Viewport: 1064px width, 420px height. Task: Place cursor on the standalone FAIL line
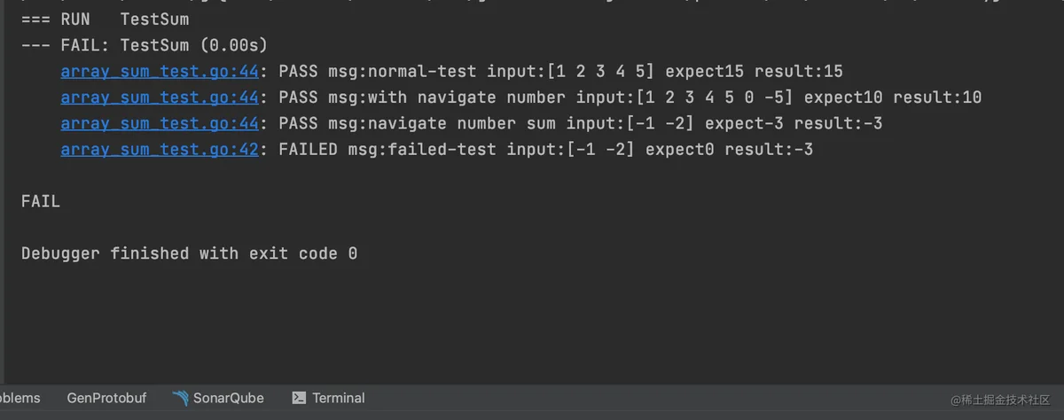click(41, 201)
